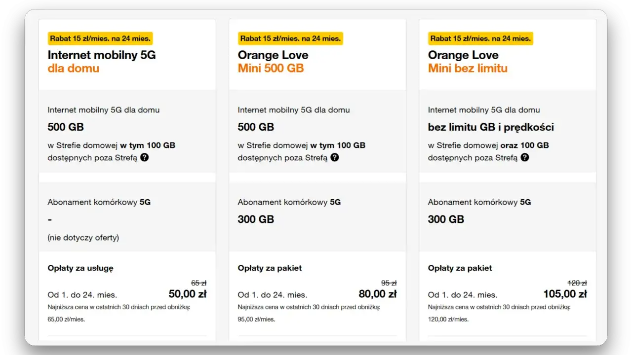Click crossed-out '95 zł' old price
This screenshot has width=632, height=355.
389,283
